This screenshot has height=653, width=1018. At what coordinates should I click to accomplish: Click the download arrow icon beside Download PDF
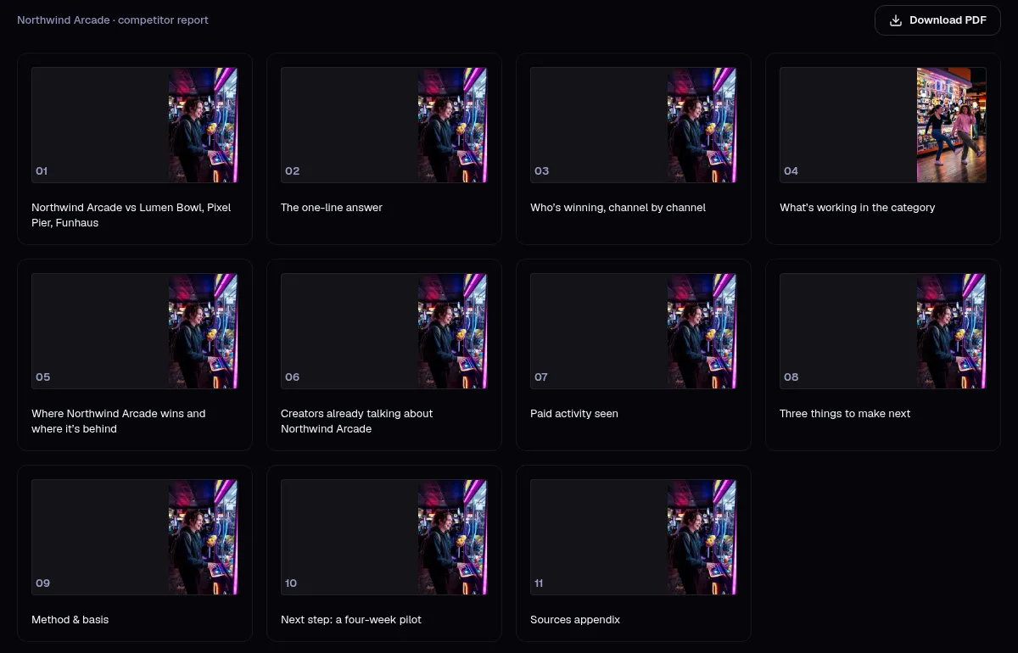(x=896, y=20)
